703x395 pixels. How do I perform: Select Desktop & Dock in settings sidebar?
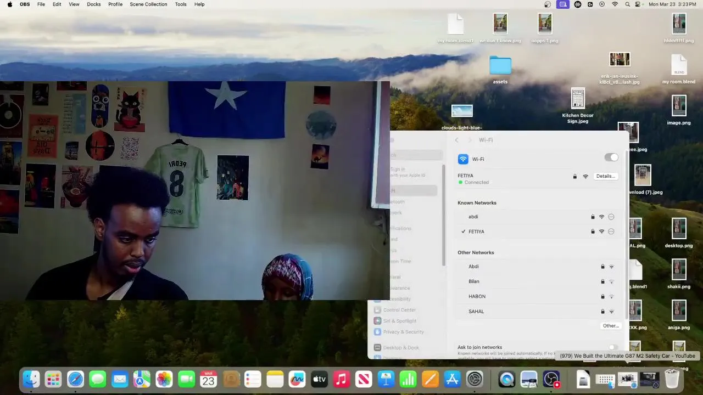pos(401,348)
